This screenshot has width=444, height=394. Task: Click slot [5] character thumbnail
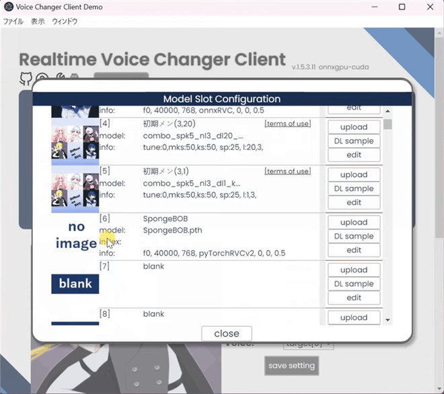75,189
